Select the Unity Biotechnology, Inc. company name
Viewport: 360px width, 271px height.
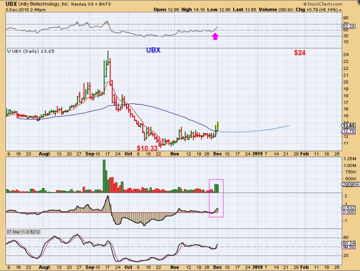coord(43,4)
